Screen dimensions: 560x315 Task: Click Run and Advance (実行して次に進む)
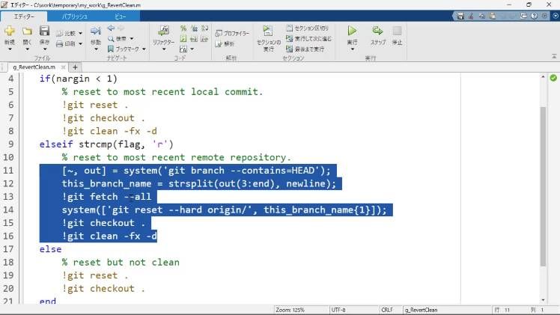tap(308, 38)
